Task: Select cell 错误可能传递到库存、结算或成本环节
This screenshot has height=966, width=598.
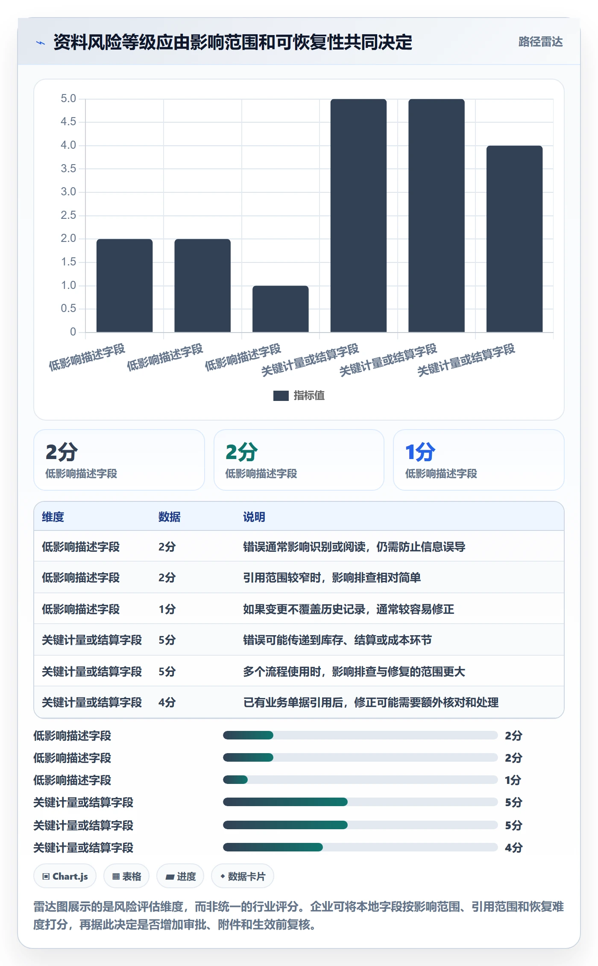Action: pos(337,640)
